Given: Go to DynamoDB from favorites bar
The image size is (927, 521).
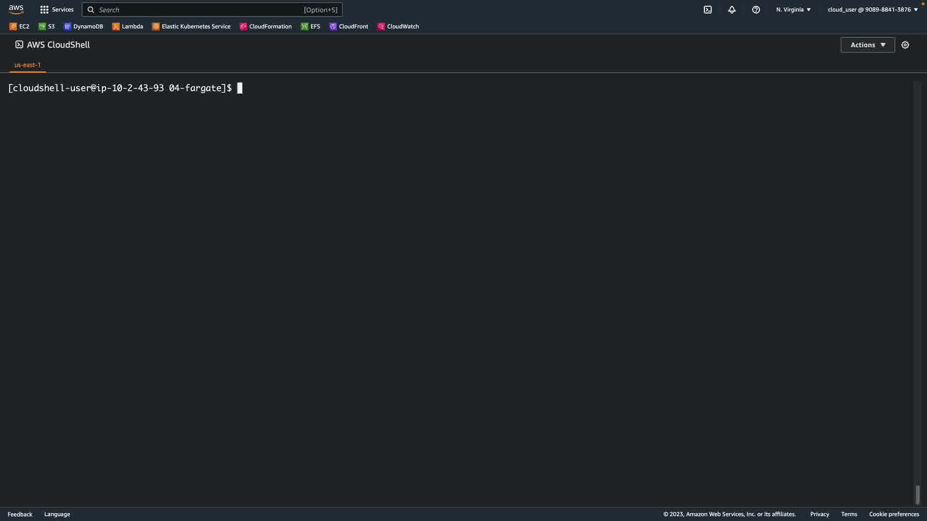Looking at the screenshot, I should pyautogui.click(x=84, y=27).
